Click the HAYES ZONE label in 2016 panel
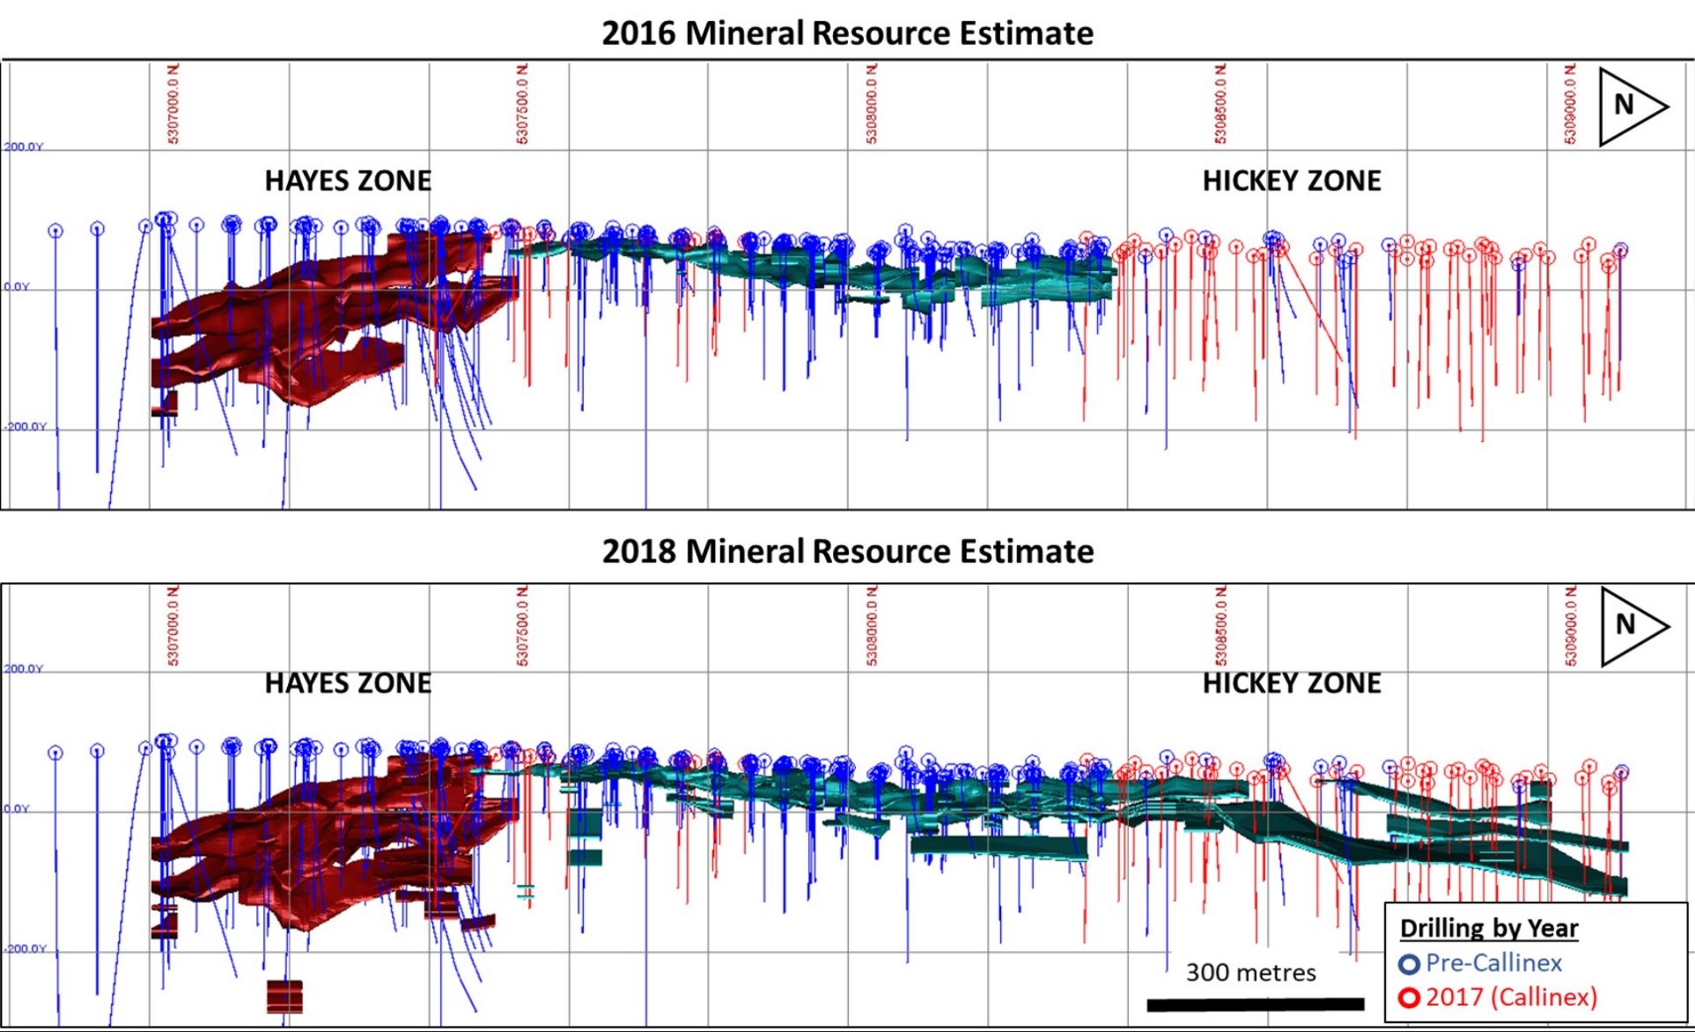Screen dimensions: 1695x1032 click(x=348, y=181)
